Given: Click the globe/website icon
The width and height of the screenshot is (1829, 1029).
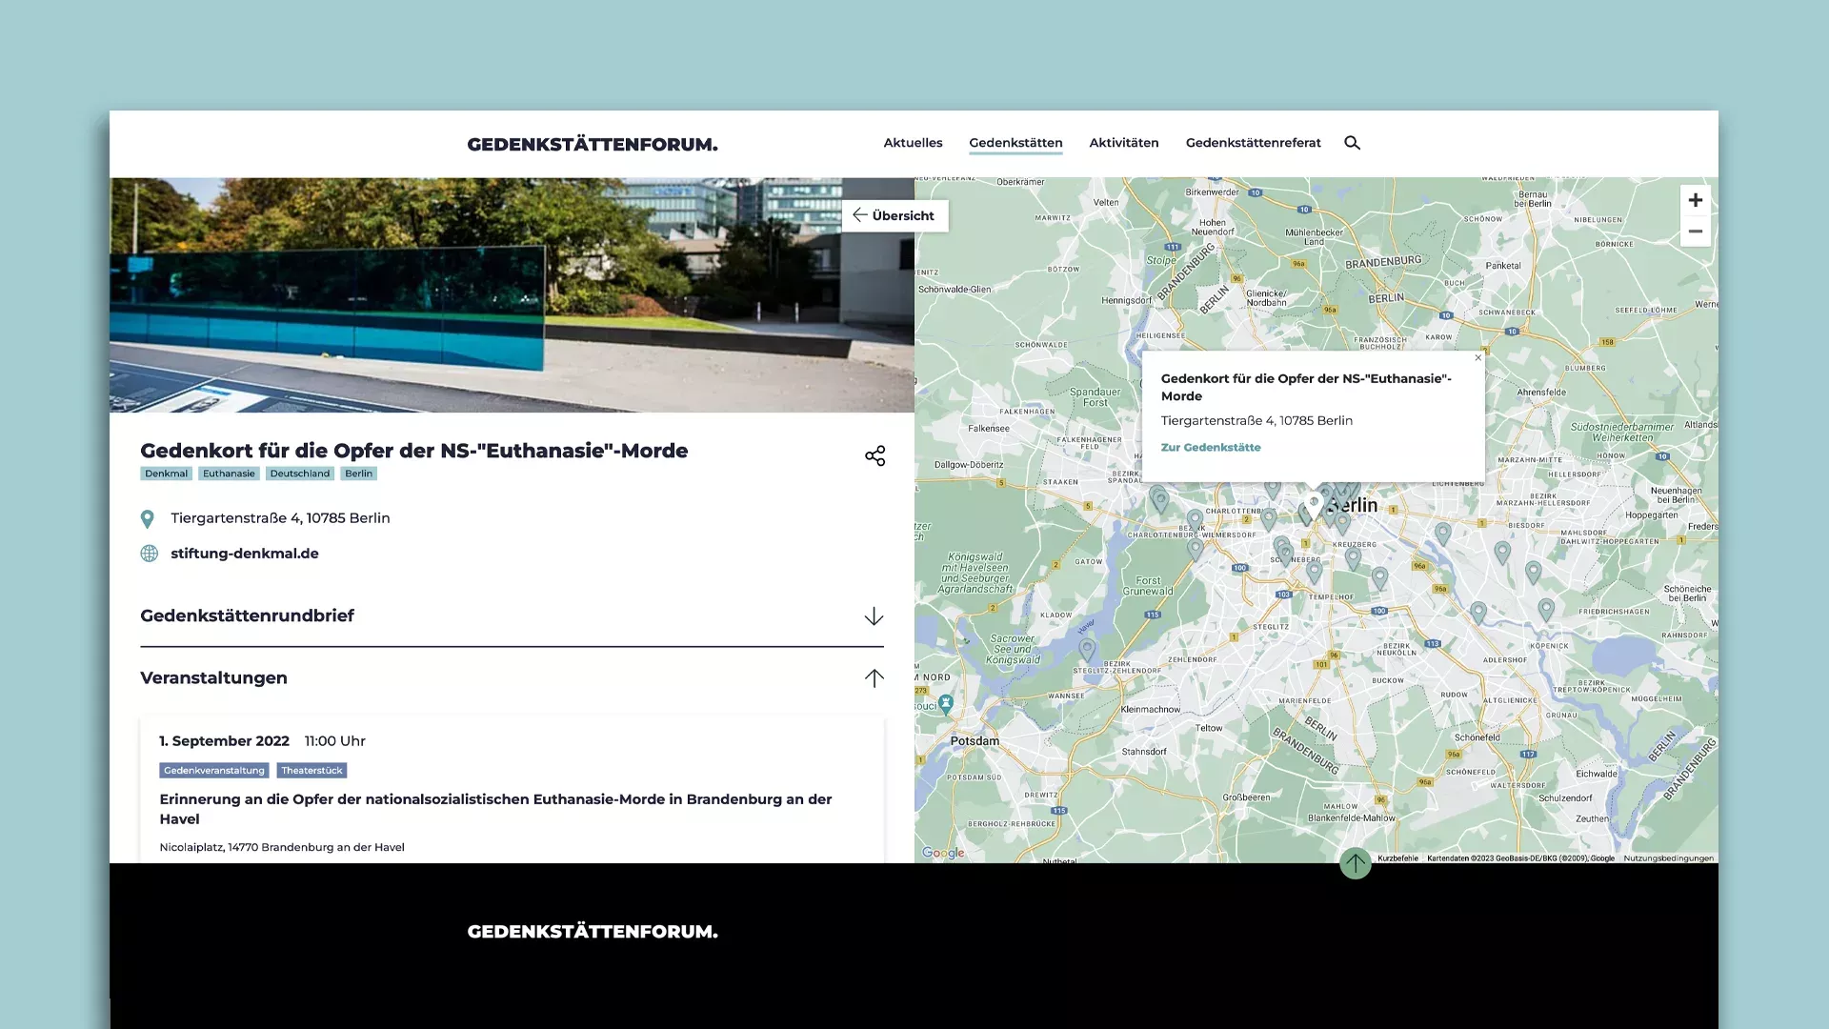Looking at the screenshot, I should tap(147, 553).
